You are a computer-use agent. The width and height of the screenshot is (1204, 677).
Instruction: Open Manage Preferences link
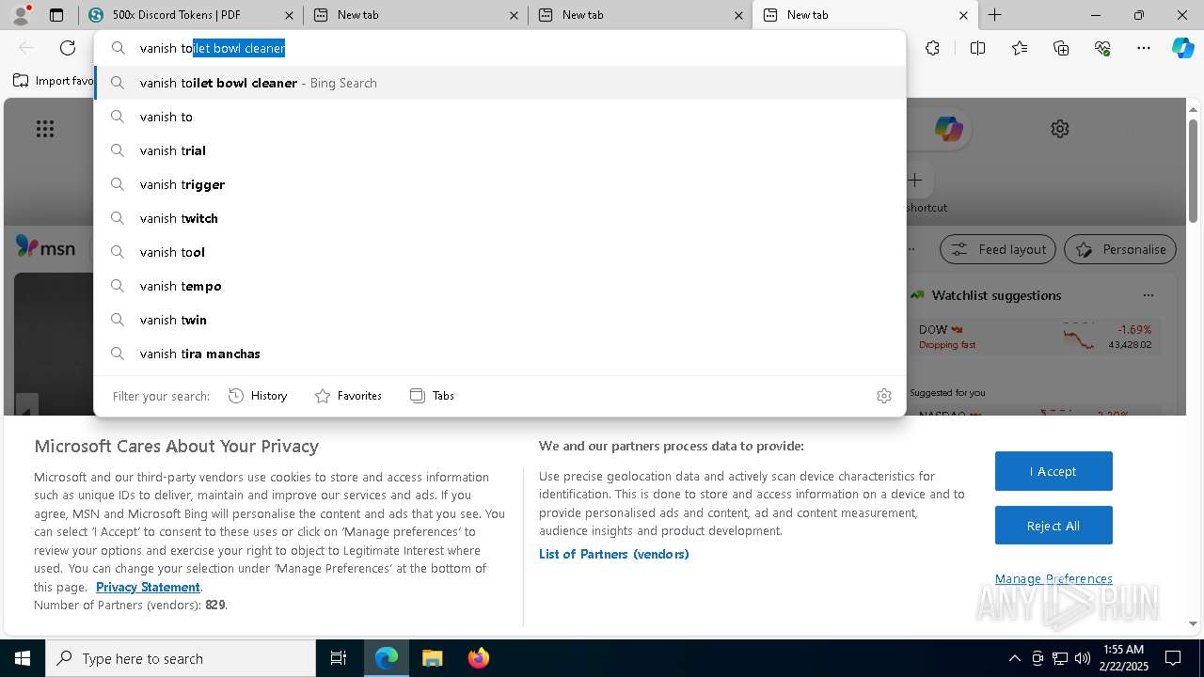1053,578
